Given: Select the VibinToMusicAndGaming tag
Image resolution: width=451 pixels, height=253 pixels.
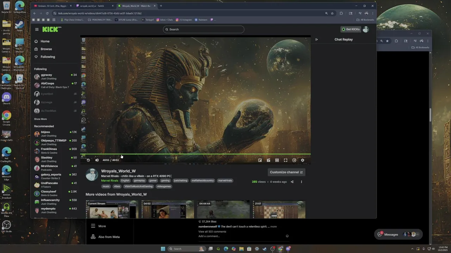Looking at the screenshot, I should point(138,186).
